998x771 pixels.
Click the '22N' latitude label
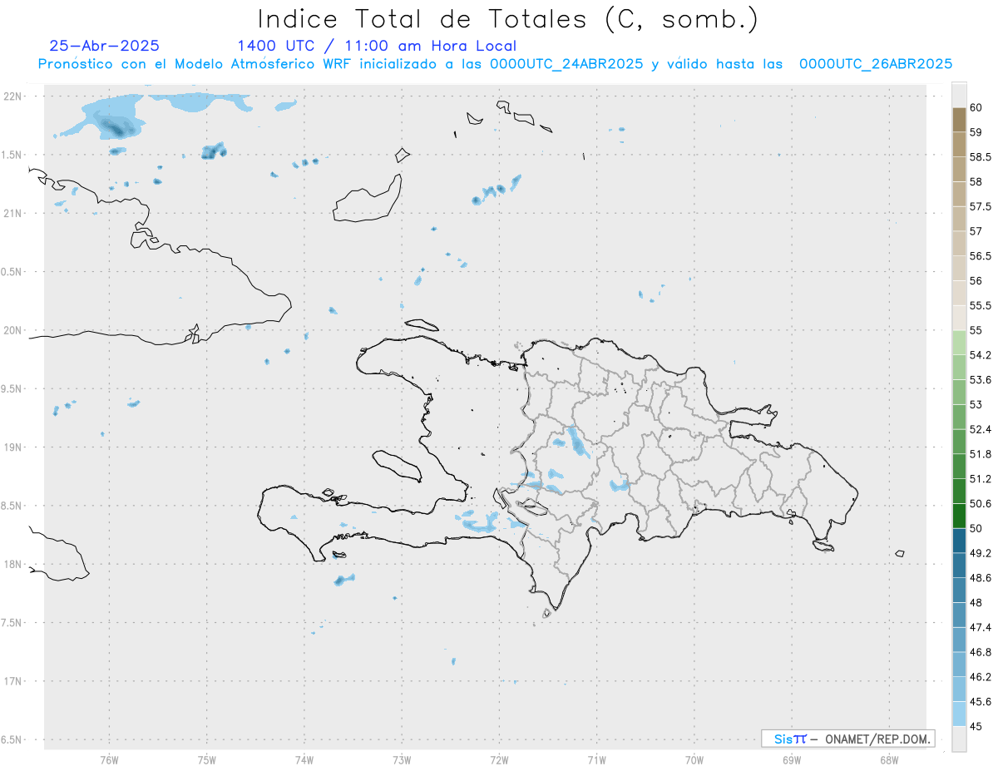click(x=13, y=96)
